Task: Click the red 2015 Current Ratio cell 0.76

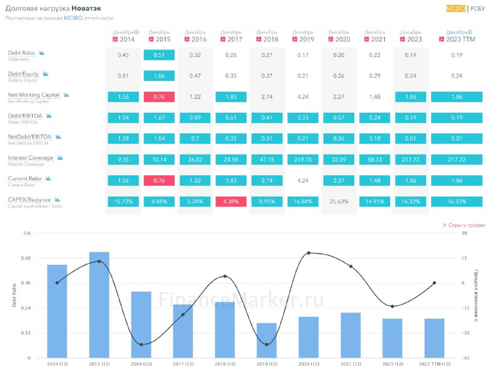Action: click(159, 180)
